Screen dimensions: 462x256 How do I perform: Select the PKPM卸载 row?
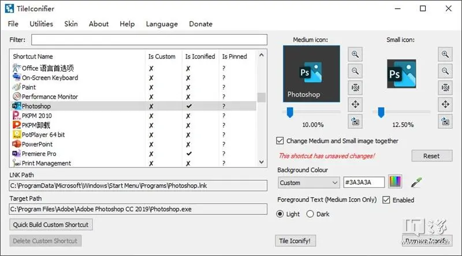(x=133, y=125)
